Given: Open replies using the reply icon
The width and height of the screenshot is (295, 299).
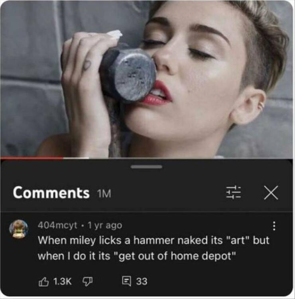Looking at the screenshot, I should (126, 281).
